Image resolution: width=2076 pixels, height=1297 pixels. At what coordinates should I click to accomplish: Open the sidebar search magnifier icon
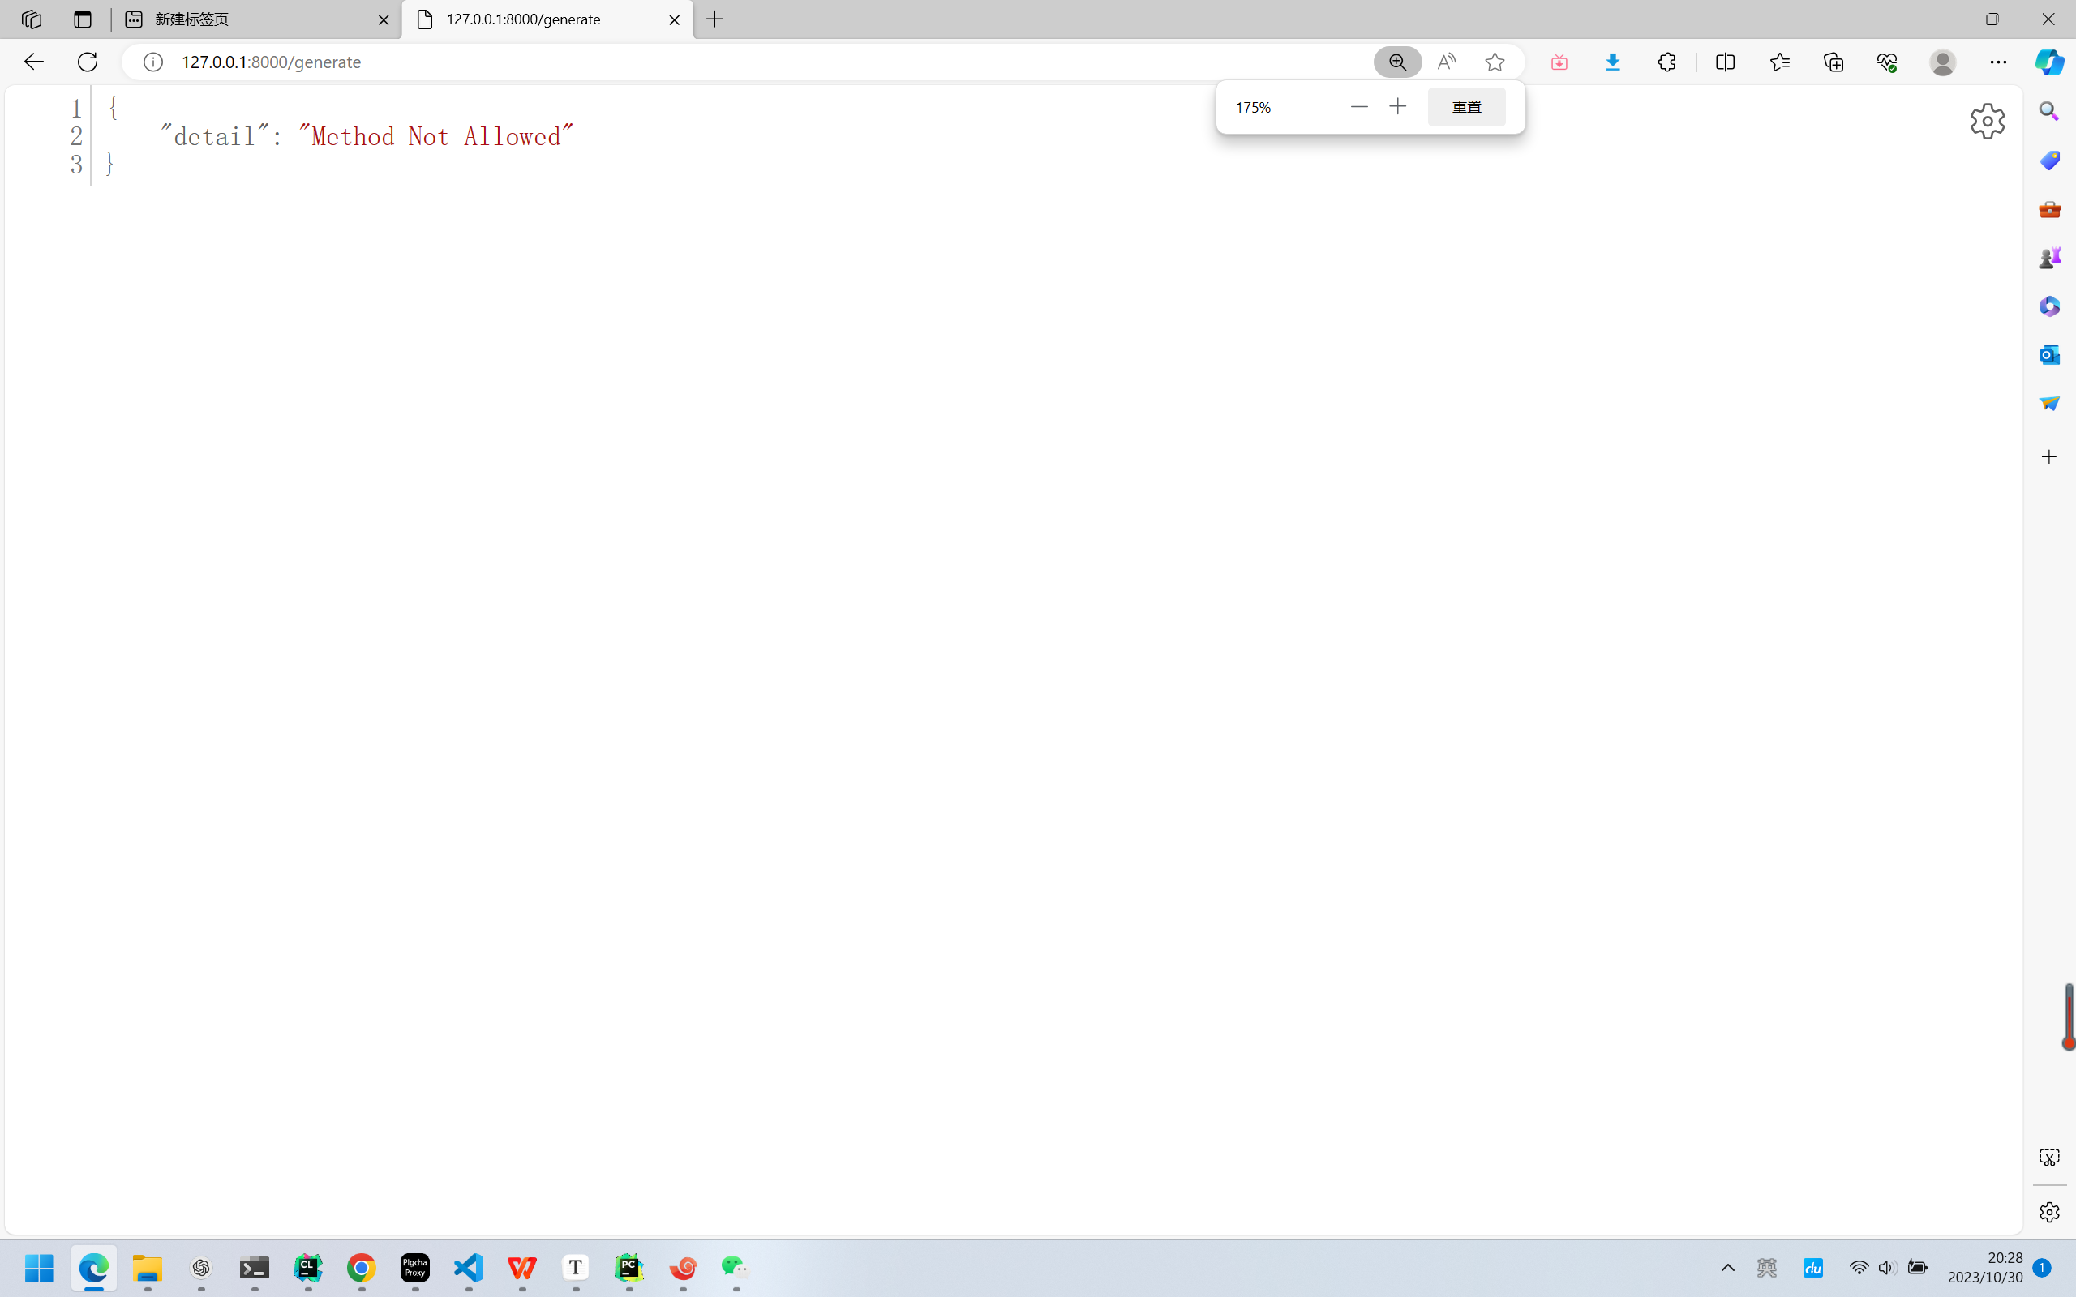pyautogui.click(x=2049, y=112)
